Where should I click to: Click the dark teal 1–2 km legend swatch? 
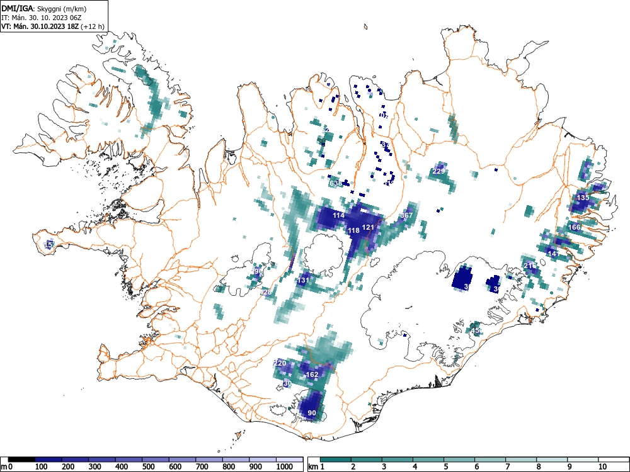pyautogui.click(x=336, y=459)
